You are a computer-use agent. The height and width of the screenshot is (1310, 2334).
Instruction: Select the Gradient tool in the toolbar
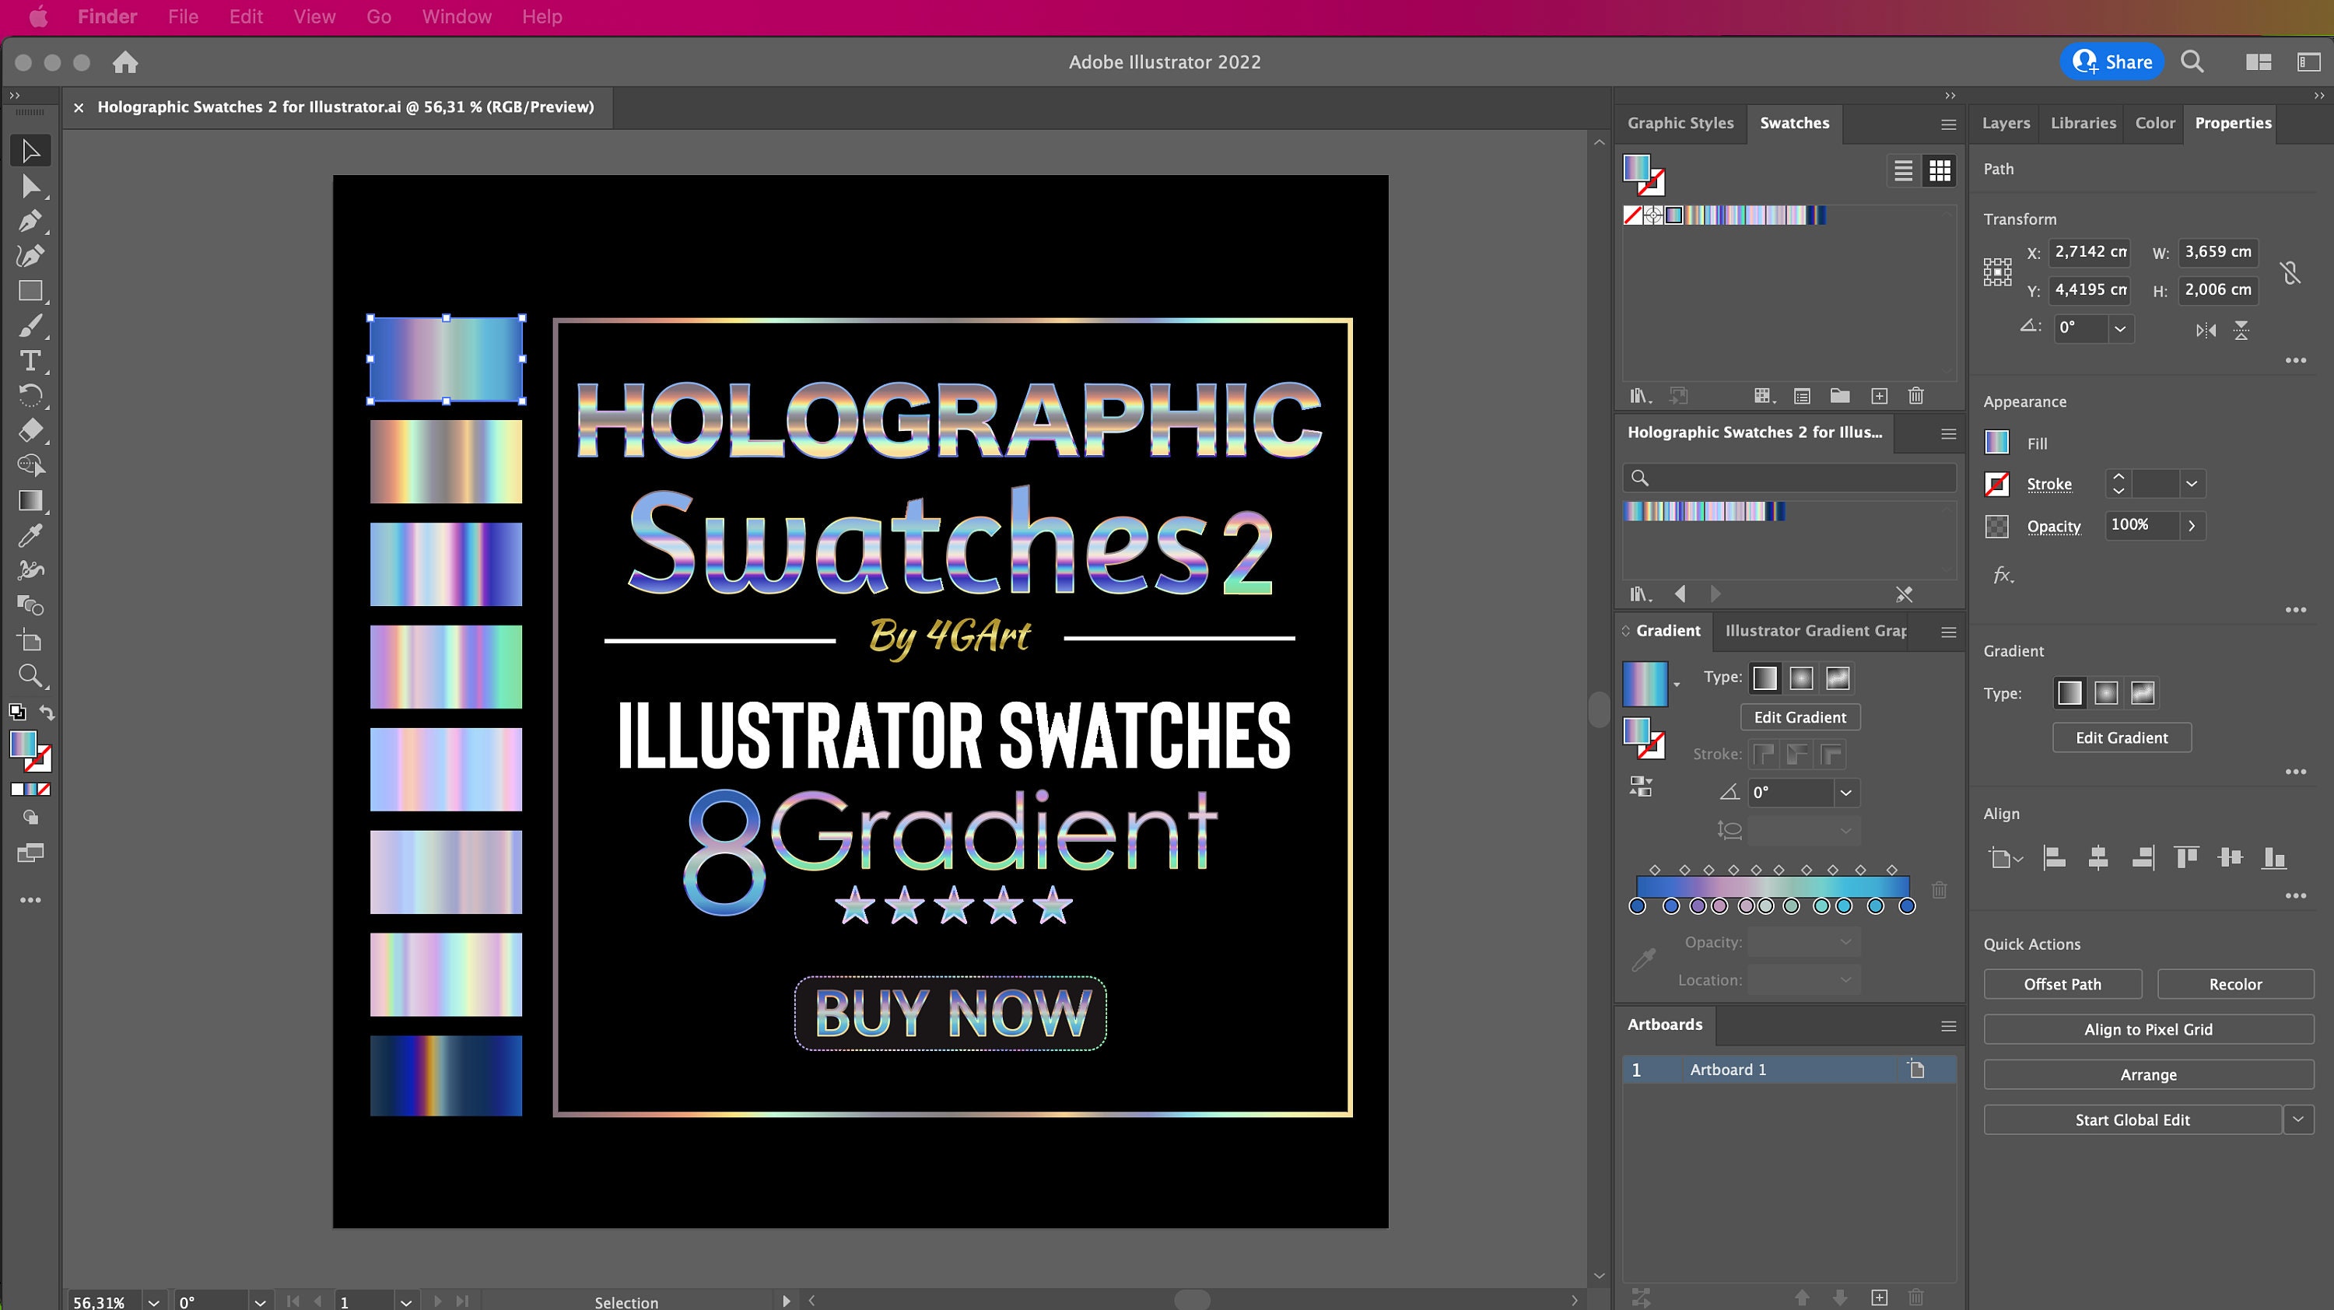click(30, 500)
